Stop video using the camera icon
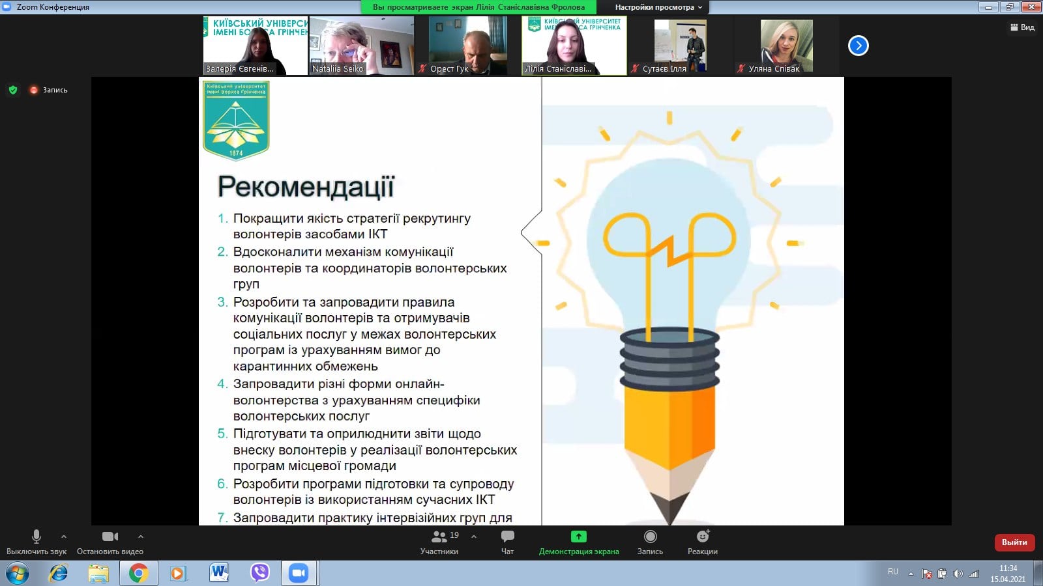Image resolution: width=1043 pixels, height=586 pixels. 110,537
